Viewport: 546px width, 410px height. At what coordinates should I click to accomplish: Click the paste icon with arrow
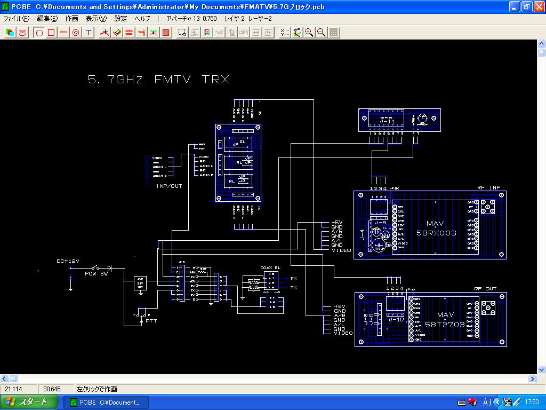(x=244, y=33)
